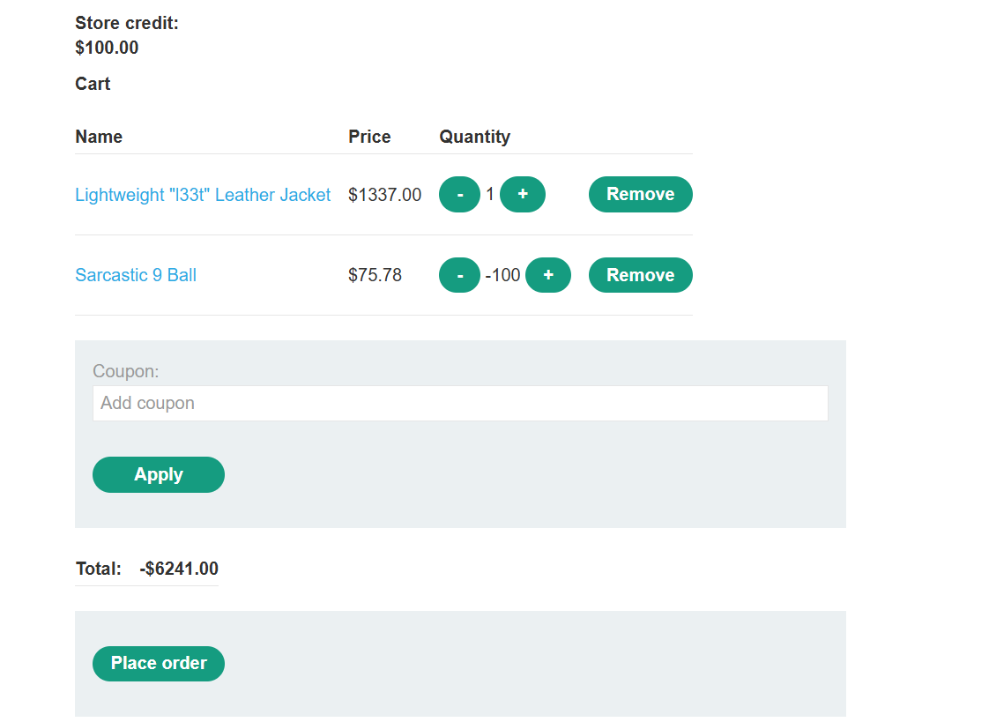
Task: Click the Name column header
Action: (99, 137)
